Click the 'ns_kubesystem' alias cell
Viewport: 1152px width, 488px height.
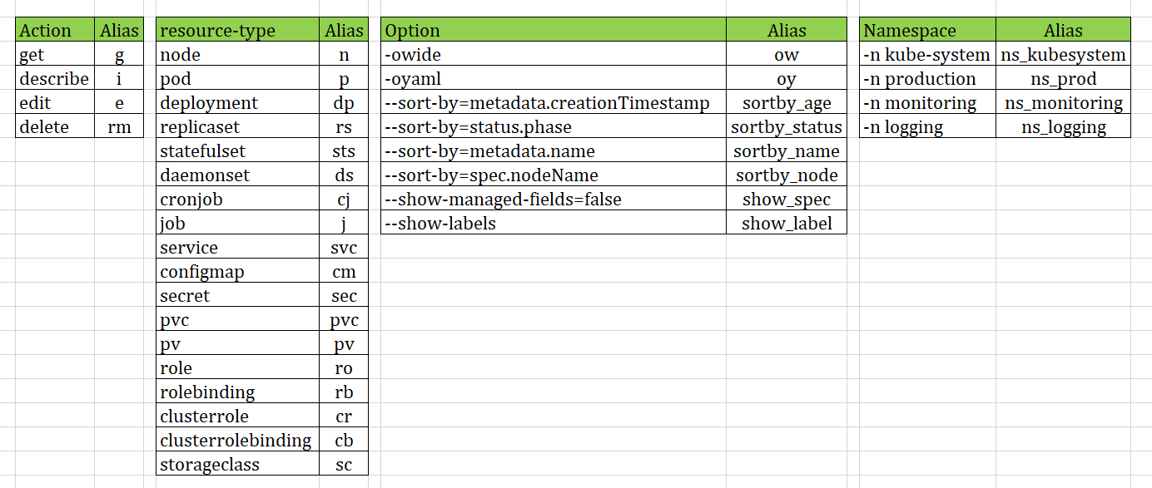(1063, 55)
